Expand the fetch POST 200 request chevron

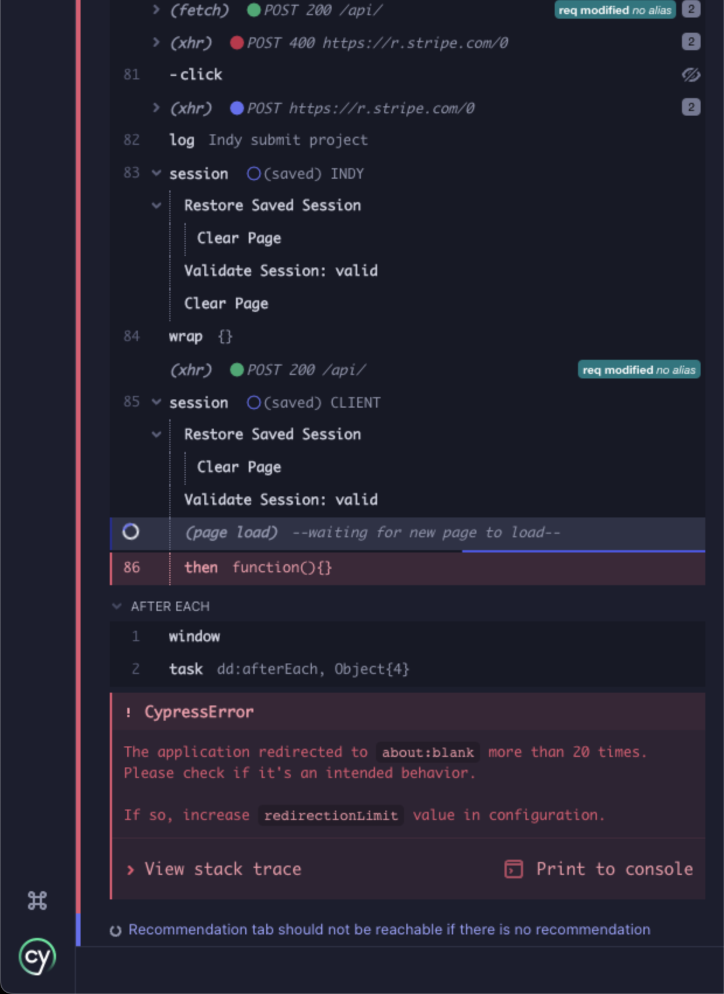(156, 9)
